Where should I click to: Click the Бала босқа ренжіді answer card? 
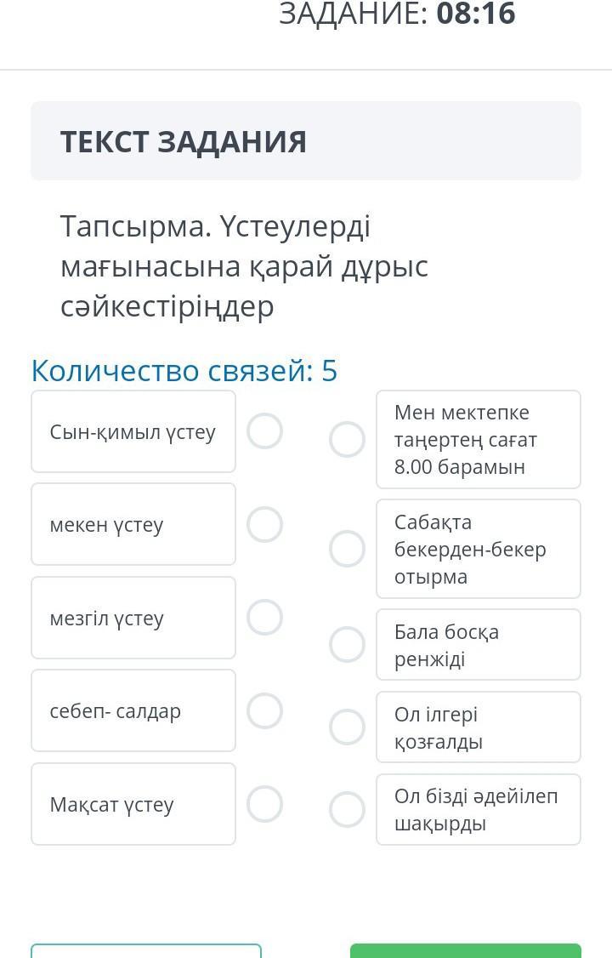coord(479,645)
